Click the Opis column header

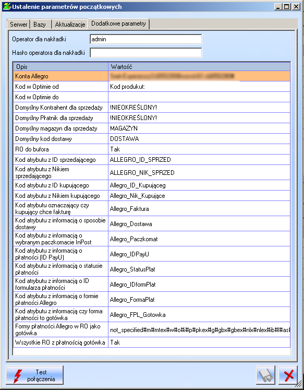click(x=60, y=67)
